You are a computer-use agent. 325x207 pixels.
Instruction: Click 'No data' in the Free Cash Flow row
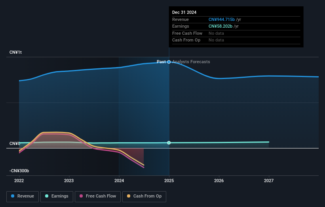coord(216,33)
